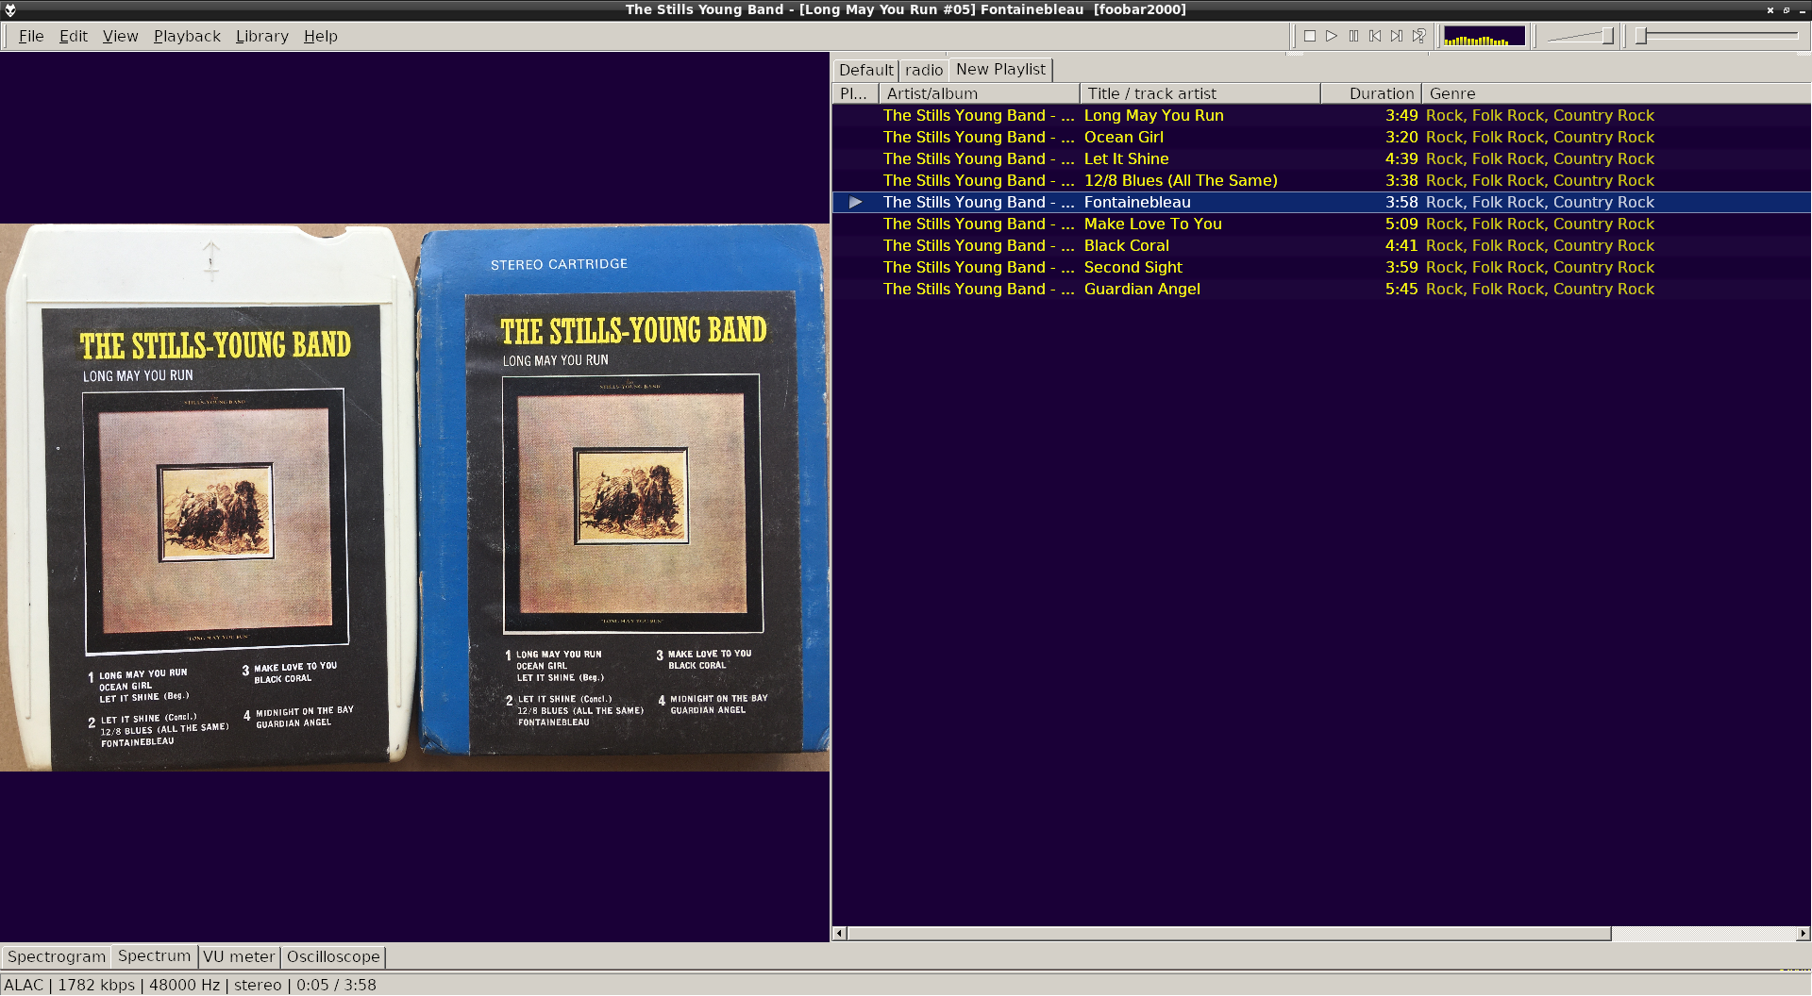Screen dimensions: 1812x996
Task: Maximize the foobar2000 window
Action: point(1786,9)
